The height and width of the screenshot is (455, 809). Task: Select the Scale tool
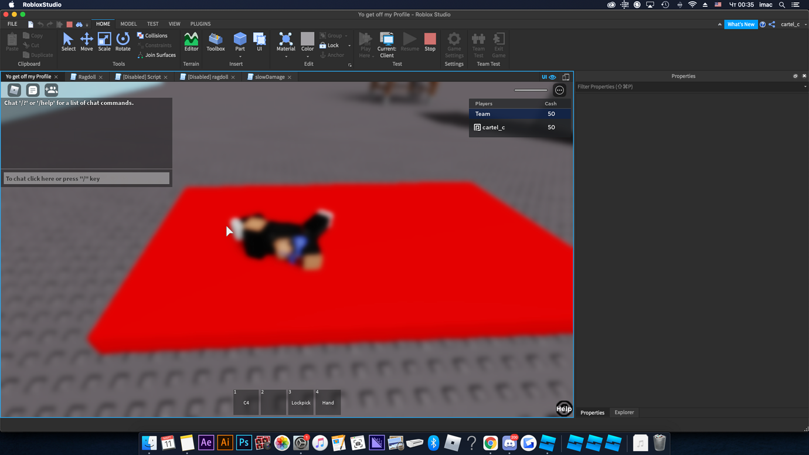tap(104, 42)
